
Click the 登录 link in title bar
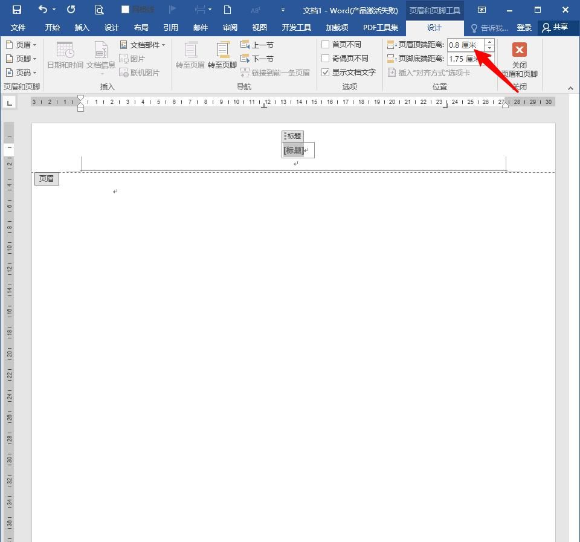point(524,27)
